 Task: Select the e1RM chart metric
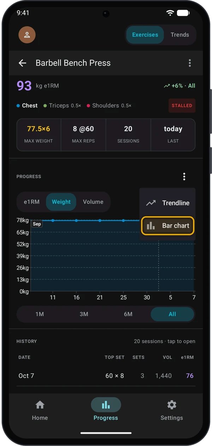point(32,202)
